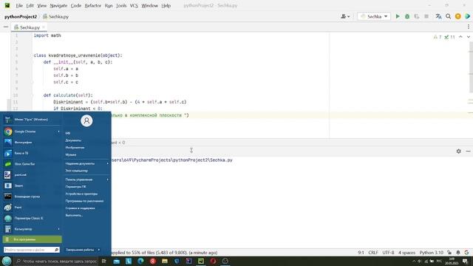Open Кино и ТВ in Start menu
473x266 pixels.
coord(32,153)
